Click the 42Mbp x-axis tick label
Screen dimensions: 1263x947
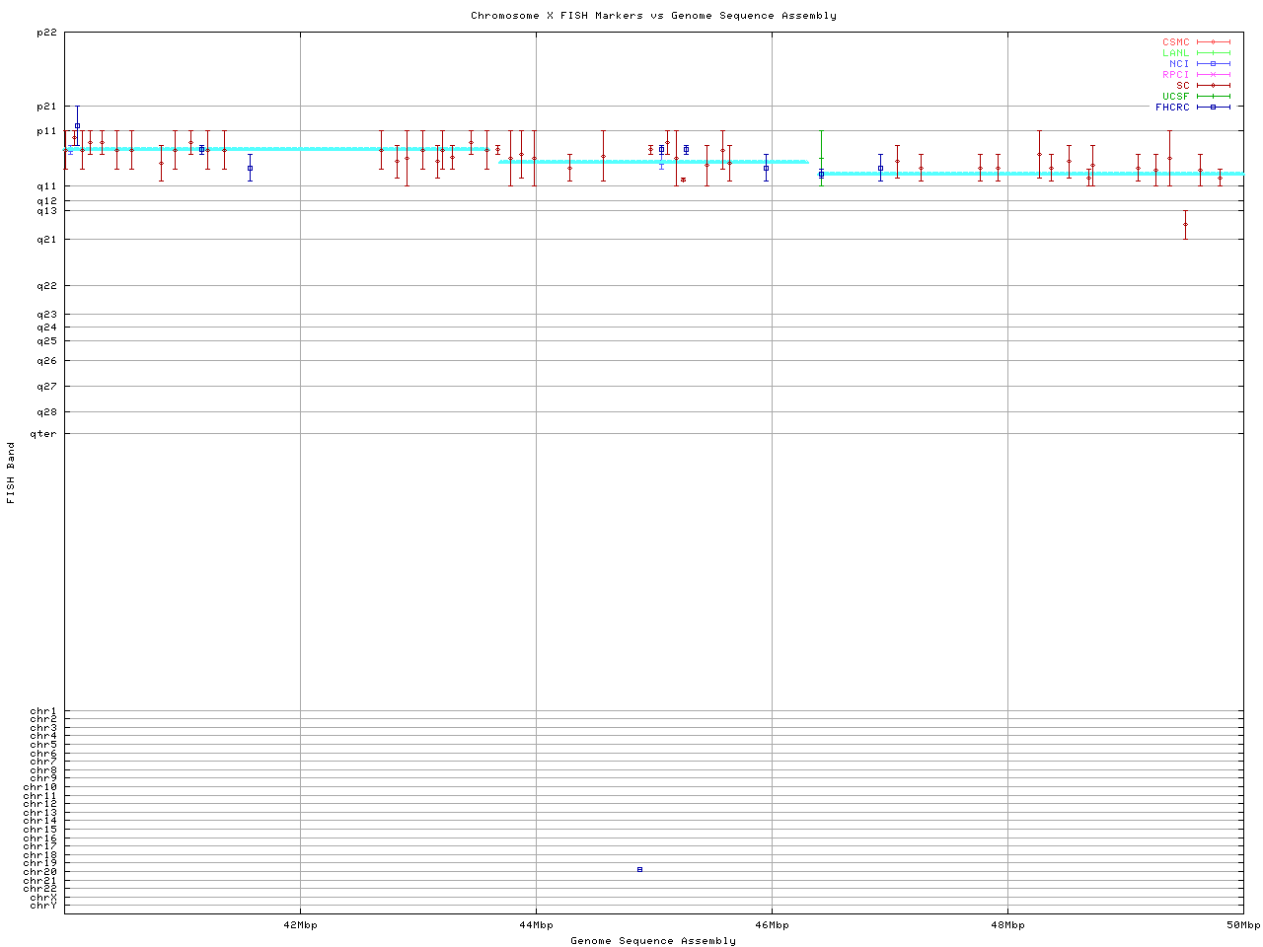(300, 925)
